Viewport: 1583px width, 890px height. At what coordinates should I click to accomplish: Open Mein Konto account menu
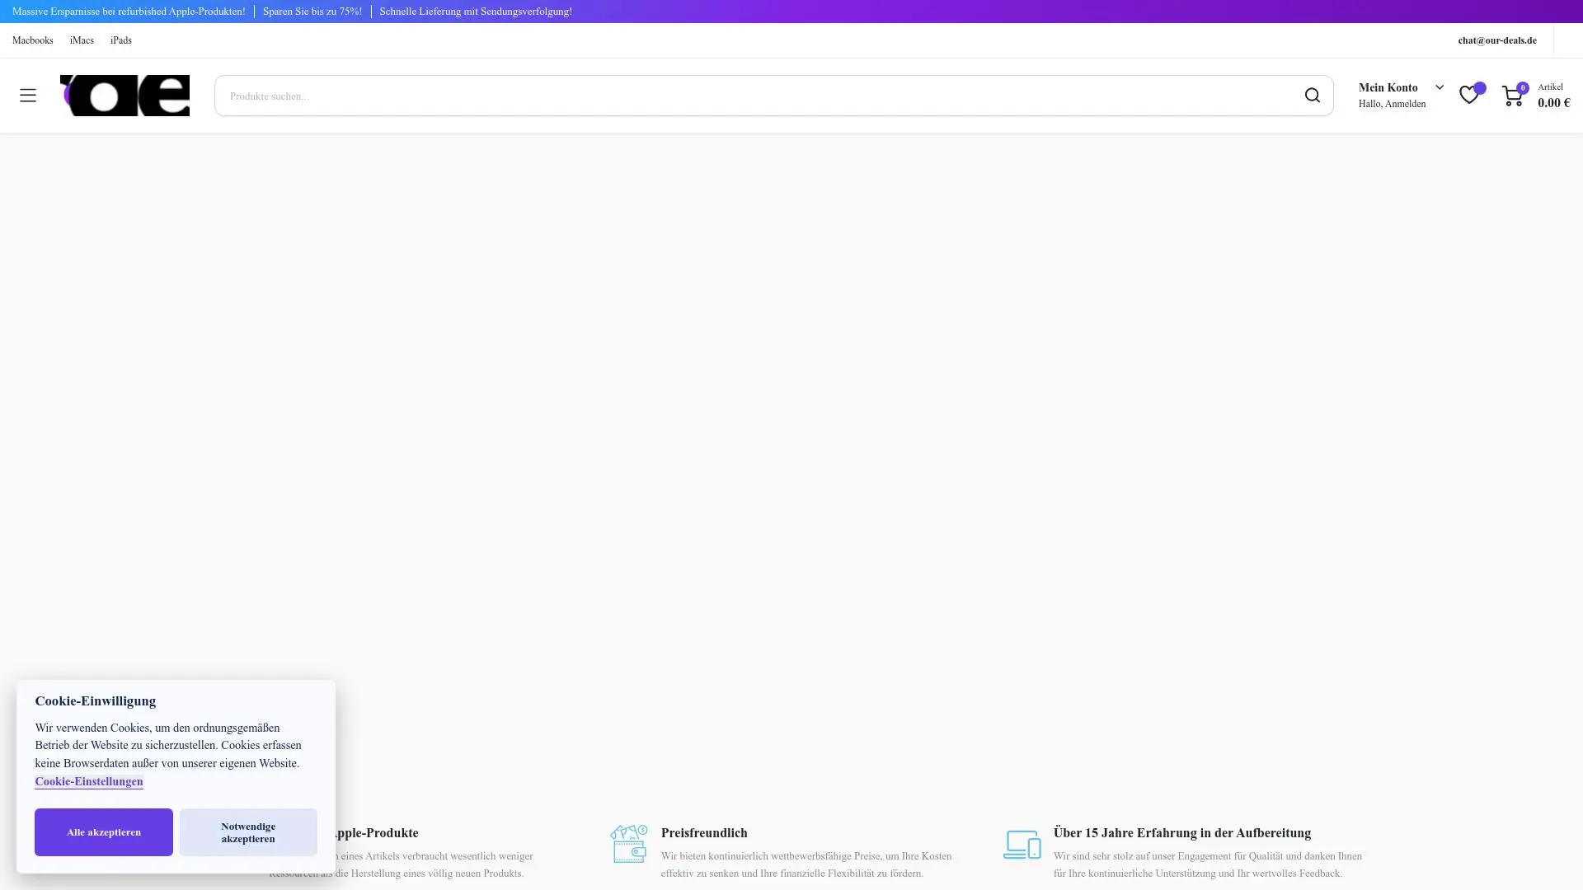pyautogui.click(x=1388, y=87)
